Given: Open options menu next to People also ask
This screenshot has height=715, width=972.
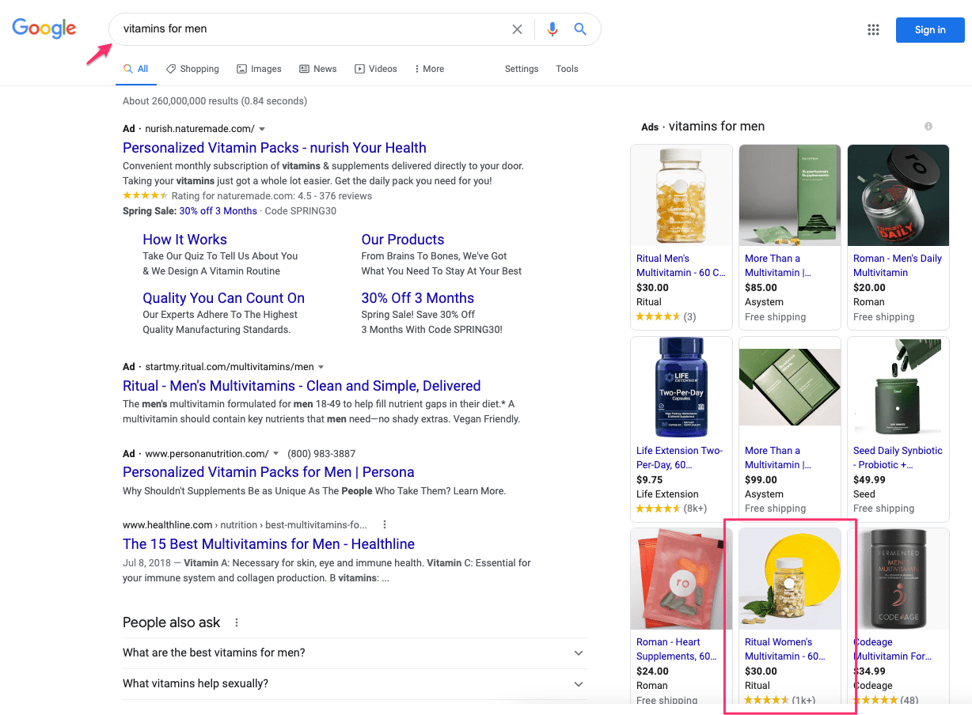Looking at the screenshot, I should tap(237, 622).
